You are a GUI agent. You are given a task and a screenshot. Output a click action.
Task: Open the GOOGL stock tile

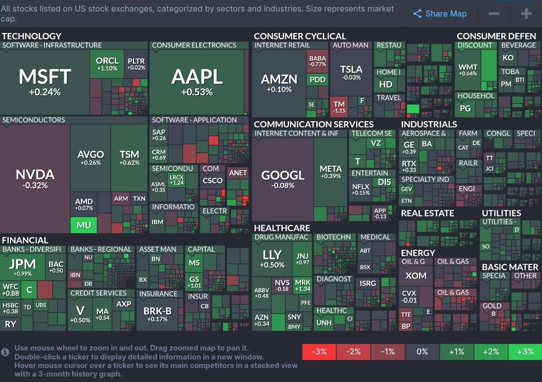283,178
